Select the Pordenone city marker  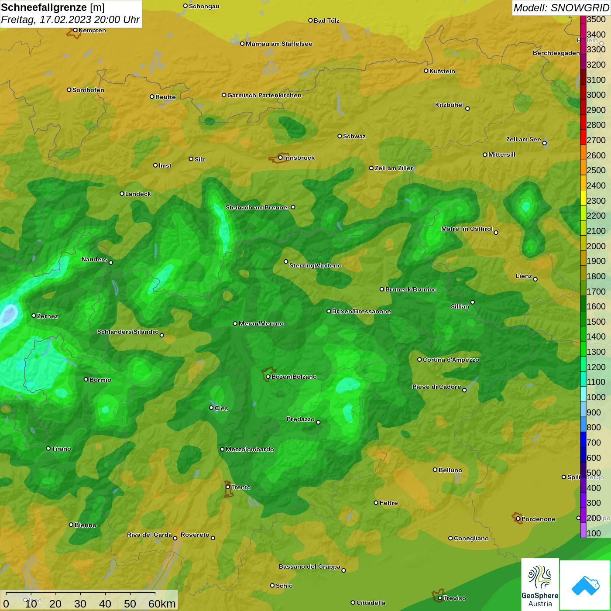click(518, 519)
